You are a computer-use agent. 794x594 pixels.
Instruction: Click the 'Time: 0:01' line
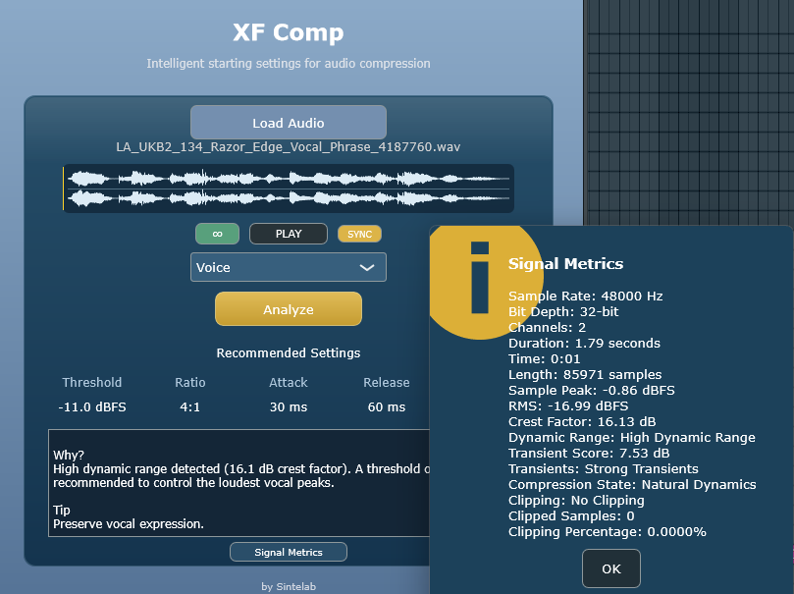pos(545,359)
